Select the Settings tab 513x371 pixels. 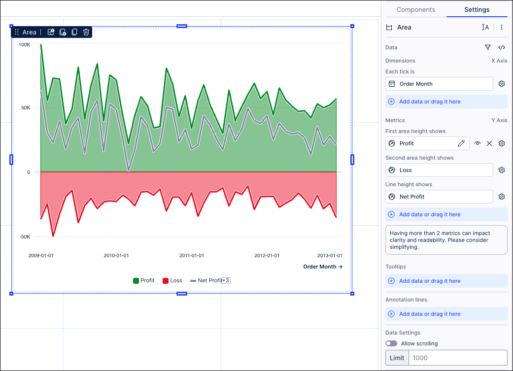click(x=477, y=9)
